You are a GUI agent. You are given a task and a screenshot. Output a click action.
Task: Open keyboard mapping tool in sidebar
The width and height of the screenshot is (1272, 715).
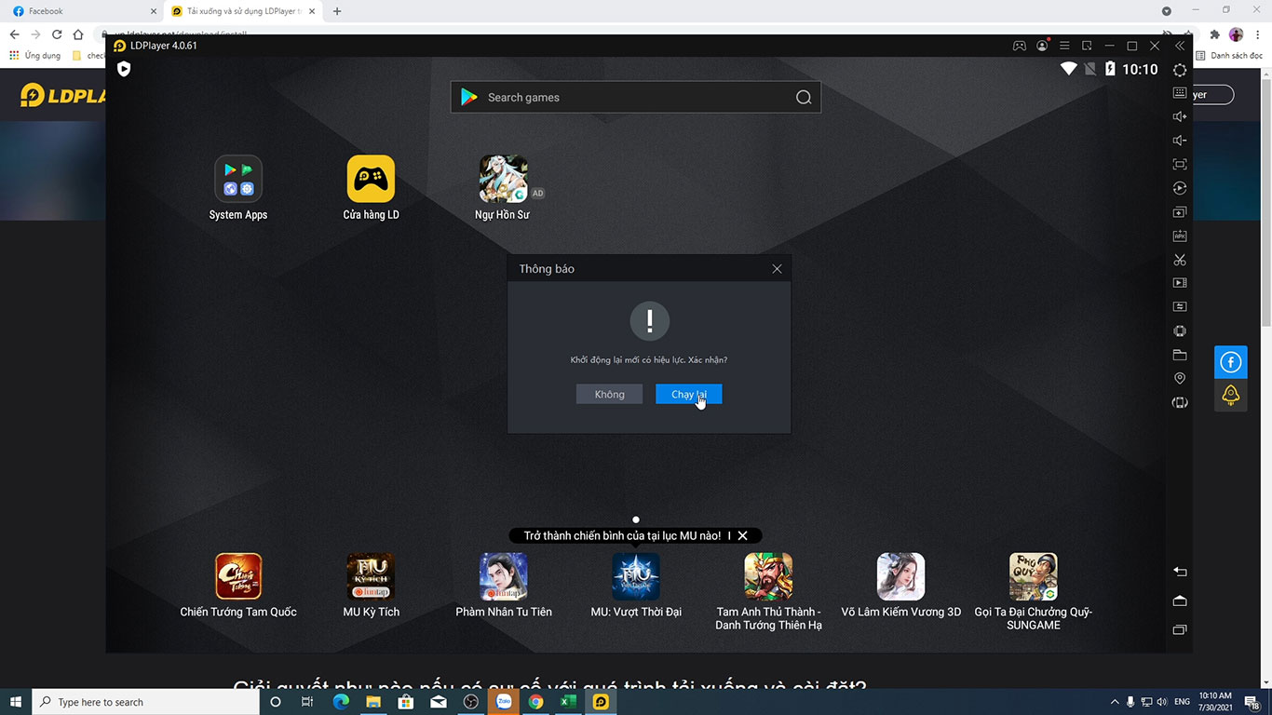tap(1180, 93)
